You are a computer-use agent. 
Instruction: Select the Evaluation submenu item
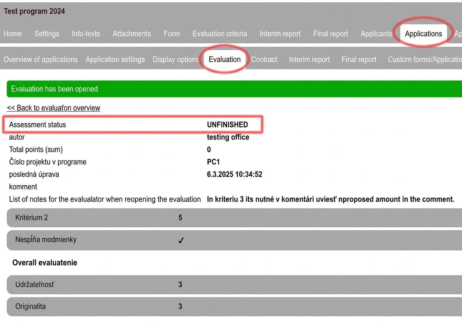225,59
